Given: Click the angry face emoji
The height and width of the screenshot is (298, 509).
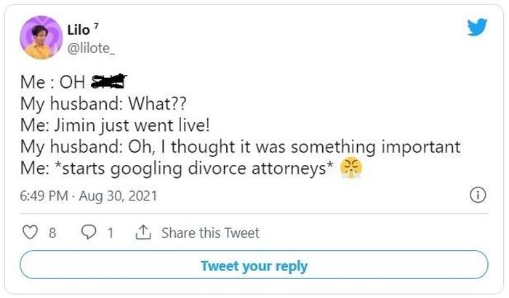Looking at the screenshot, I should coord(351,168).
